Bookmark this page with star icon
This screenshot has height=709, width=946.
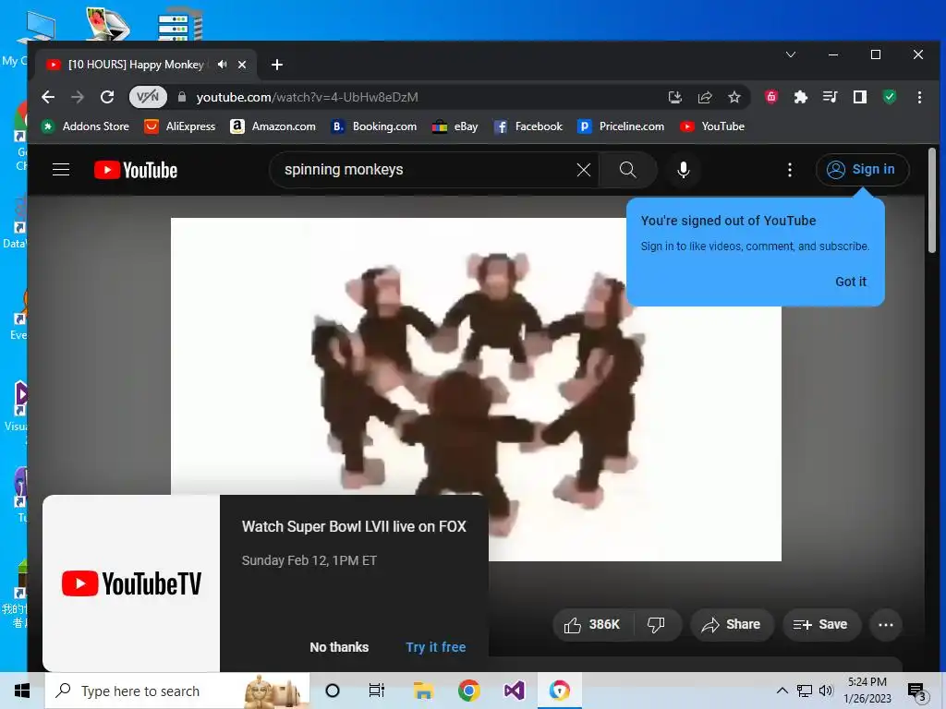[x=734, y=97]
